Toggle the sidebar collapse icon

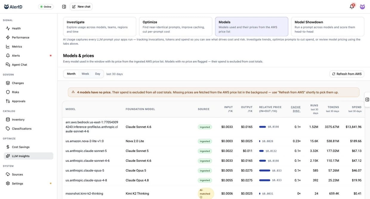(64, 7)
